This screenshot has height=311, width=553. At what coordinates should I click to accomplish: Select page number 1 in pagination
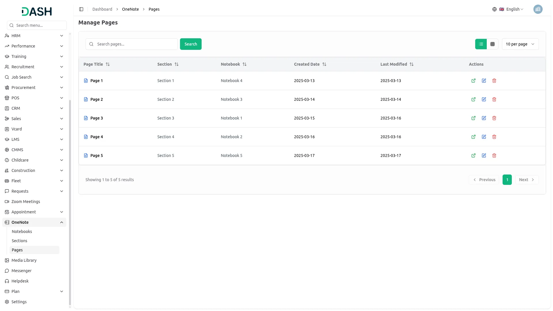tap(507, 180)
